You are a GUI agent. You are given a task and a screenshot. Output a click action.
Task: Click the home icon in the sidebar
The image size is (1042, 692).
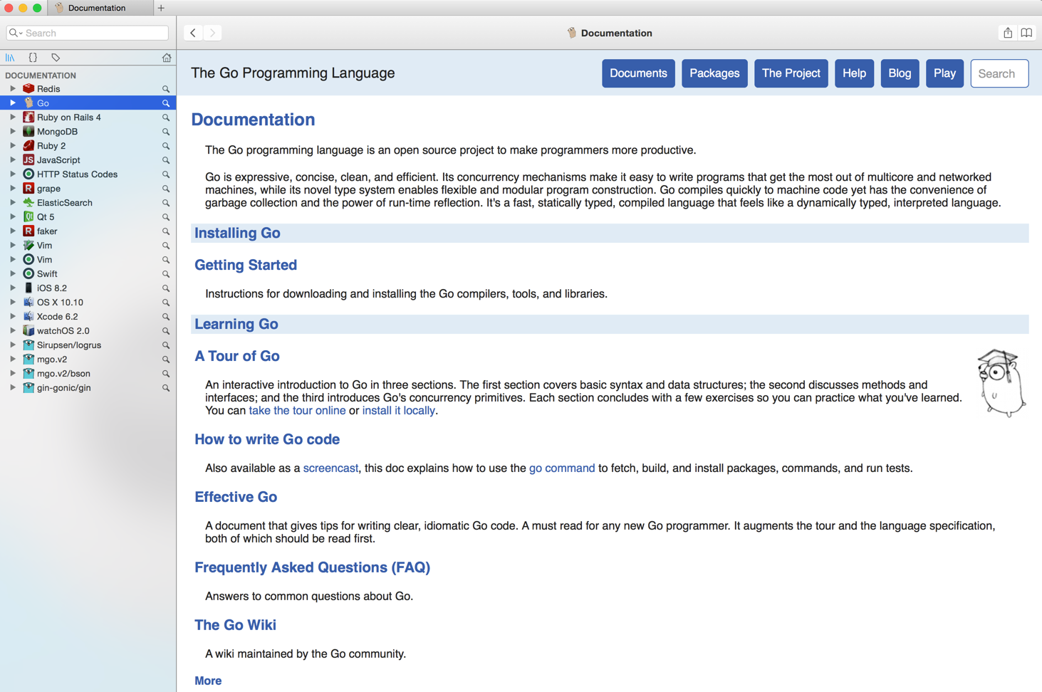(x=167, y=58)
